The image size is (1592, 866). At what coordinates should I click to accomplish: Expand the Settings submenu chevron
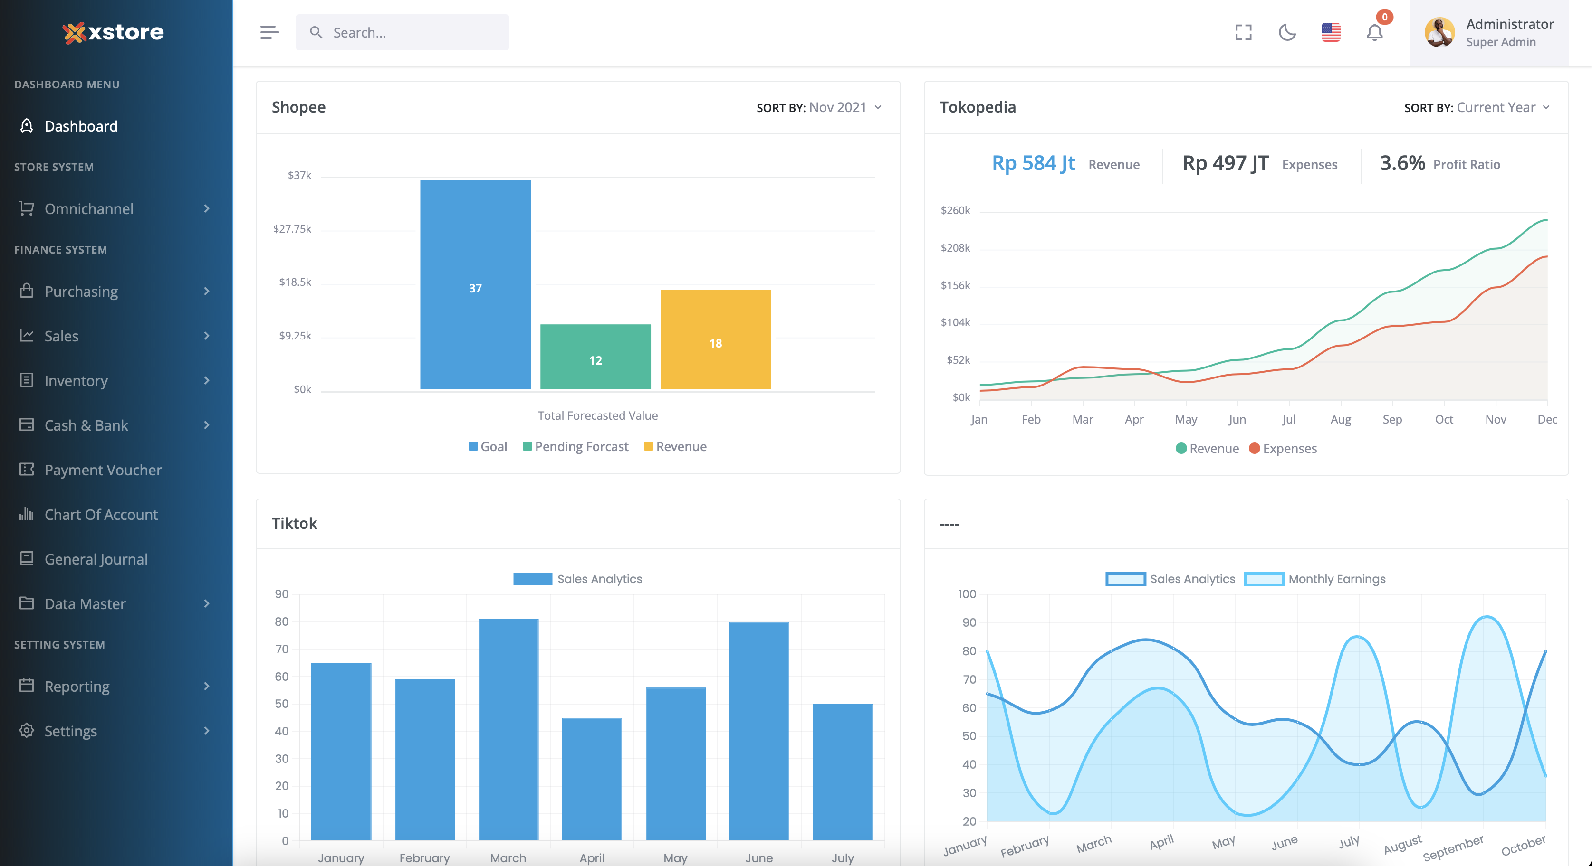point(206,730)
